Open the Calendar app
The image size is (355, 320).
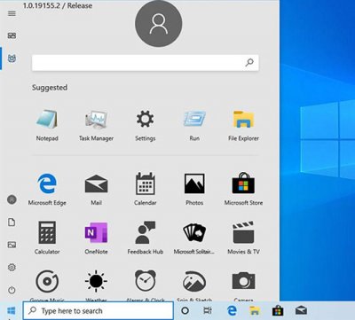146,183
